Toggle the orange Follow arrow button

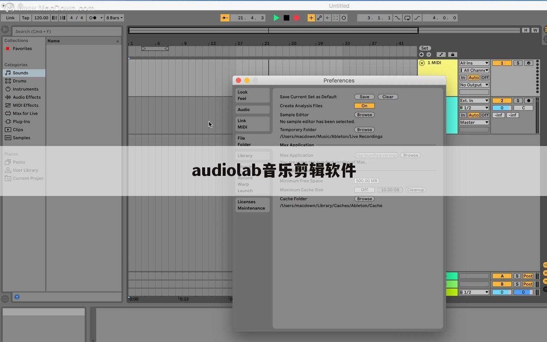click(x=225, y=18)
